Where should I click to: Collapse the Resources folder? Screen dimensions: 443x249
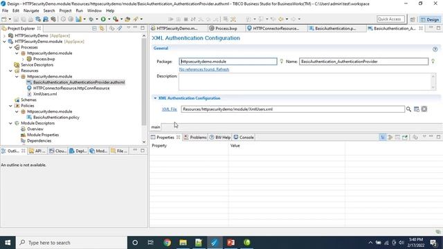[10, 71]
